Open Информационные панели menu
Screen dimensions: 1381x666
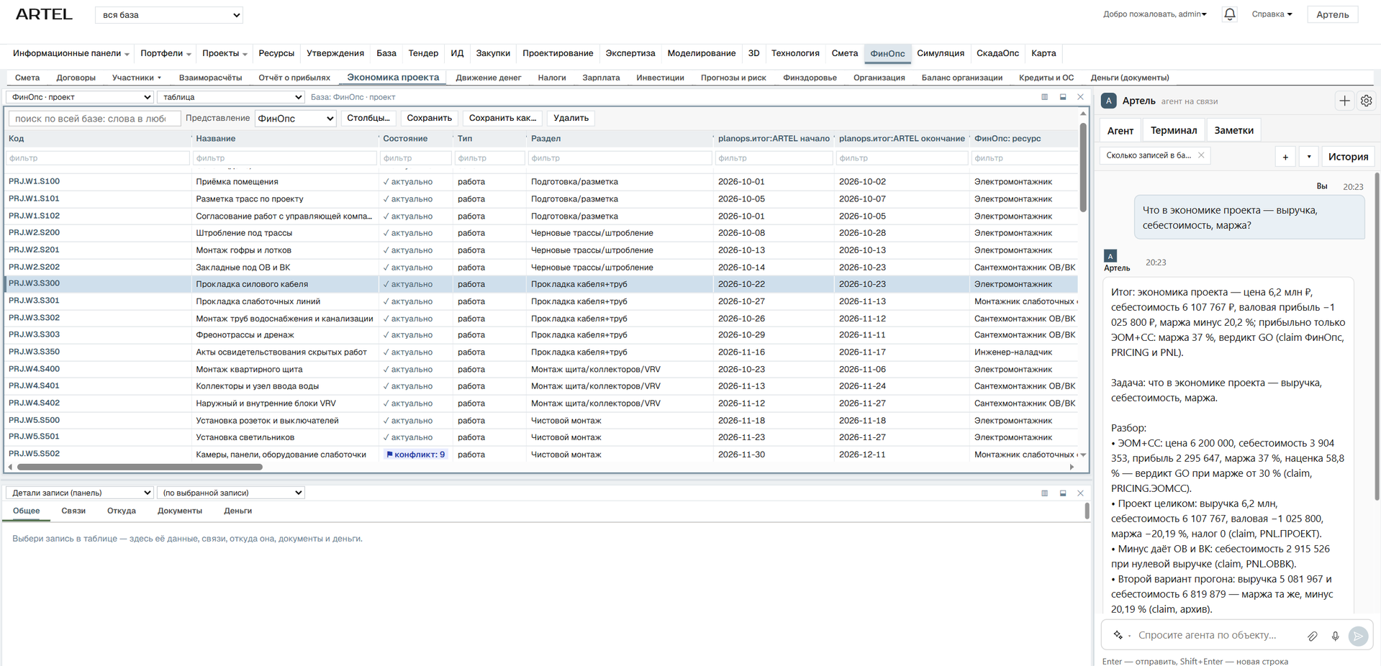[x=71, y=53]
